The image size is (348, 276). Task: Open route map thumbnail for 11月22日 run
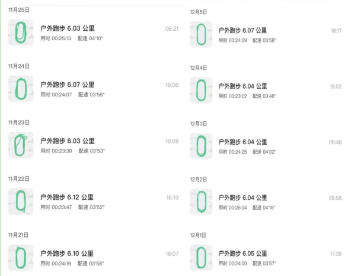point(21,201)
